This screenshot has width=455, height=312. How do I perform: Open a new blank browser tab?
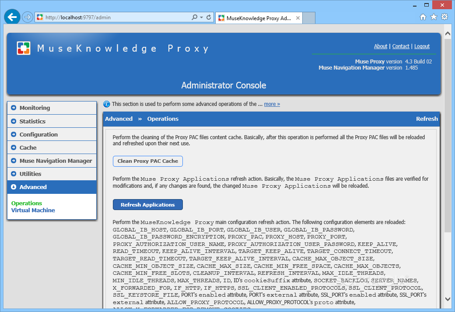click(309, 18)
